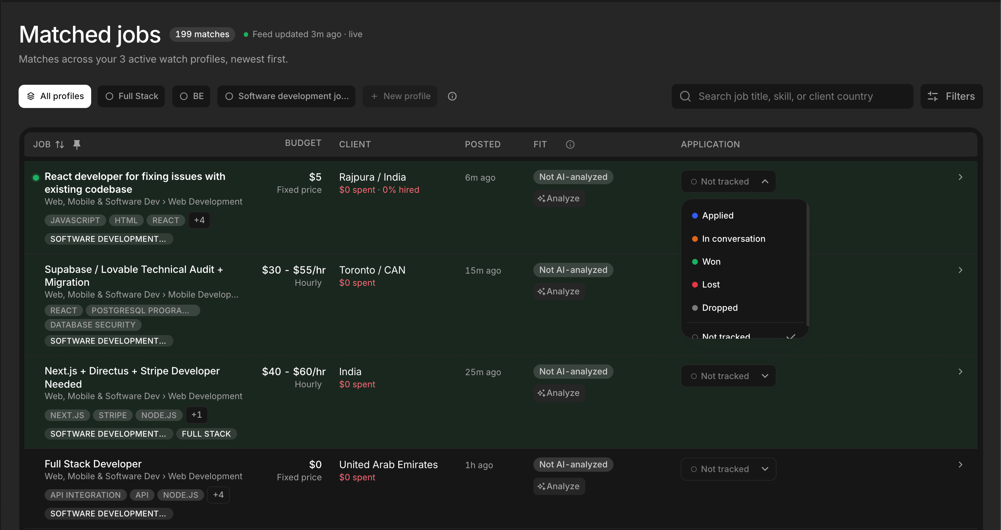Show the +4 extra skills for React job
The image size is (1001, 530).
tap(199, 220)
